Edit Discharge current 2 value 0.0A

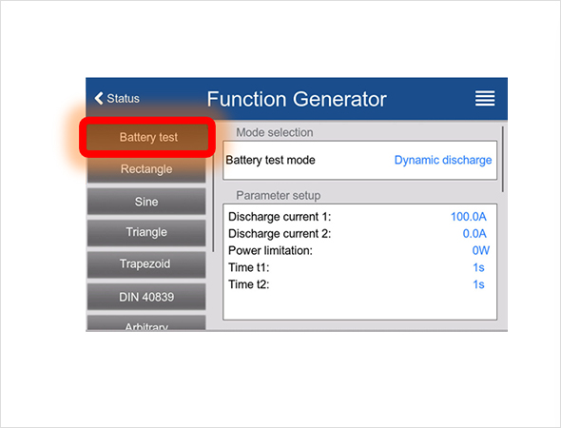coord(474,234)
